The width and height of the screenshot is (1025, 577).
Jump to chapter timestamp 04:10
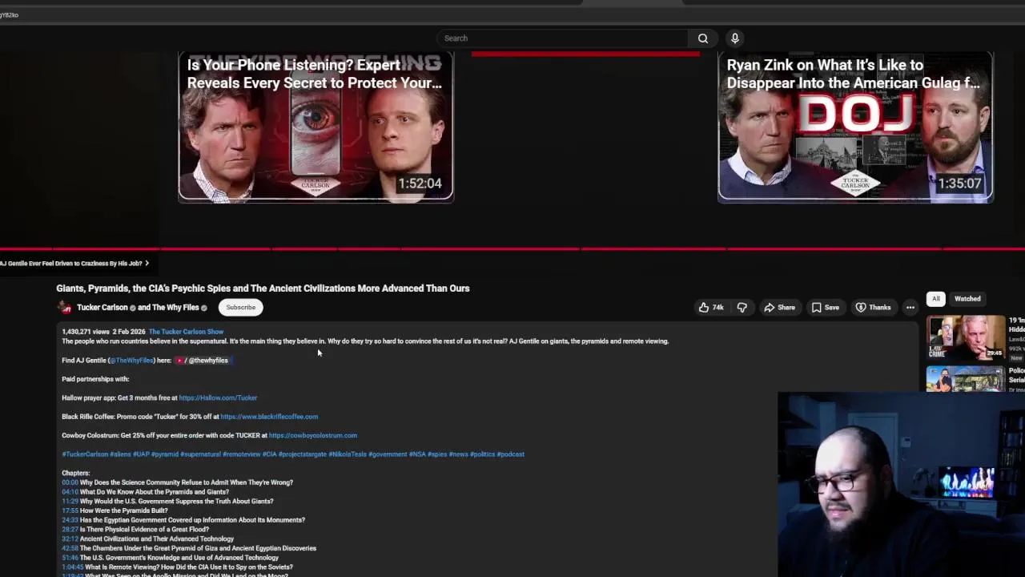pos(70,492)
